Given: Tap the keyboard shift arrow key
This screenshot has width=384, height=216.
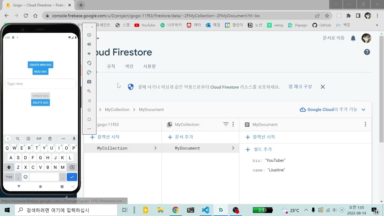Looking at the screenshot, I should [x=9, y=167].
